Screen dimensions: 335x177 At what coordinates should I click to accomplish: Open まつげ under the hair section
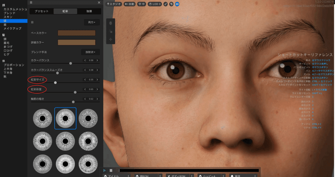8,47
